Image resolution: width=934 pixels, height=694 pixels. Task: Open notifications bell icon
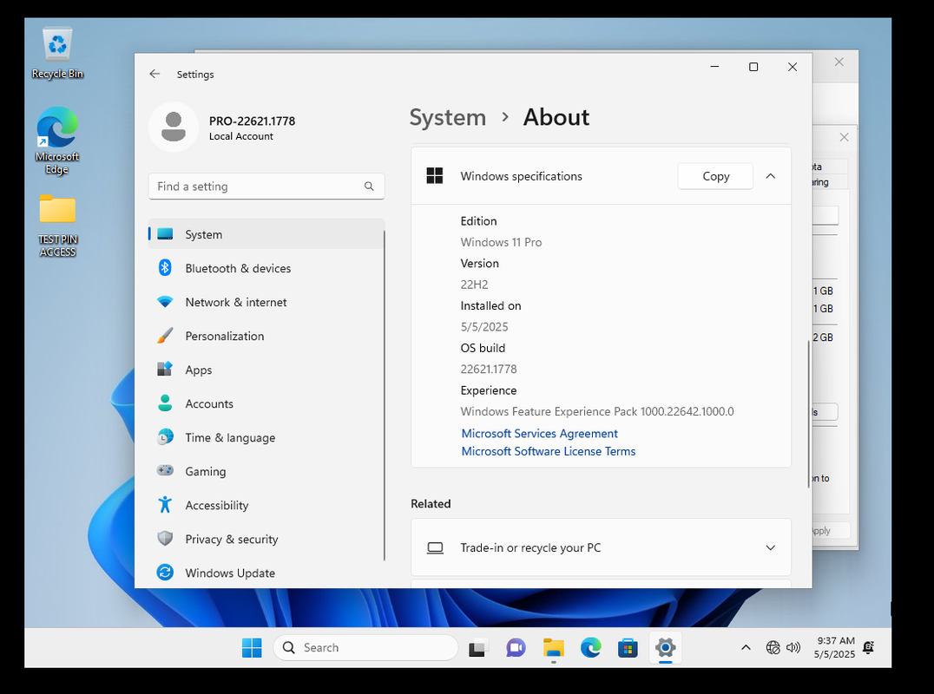(x=869, y=647)
